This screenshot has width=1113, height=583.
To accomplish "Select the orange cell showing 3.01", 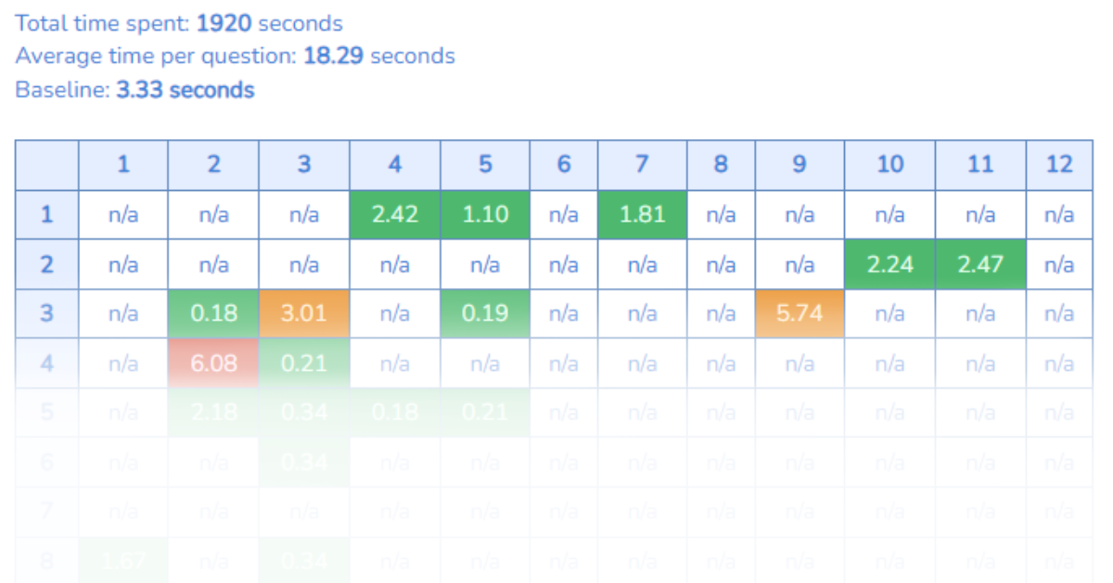I will [x=304, y=313].
